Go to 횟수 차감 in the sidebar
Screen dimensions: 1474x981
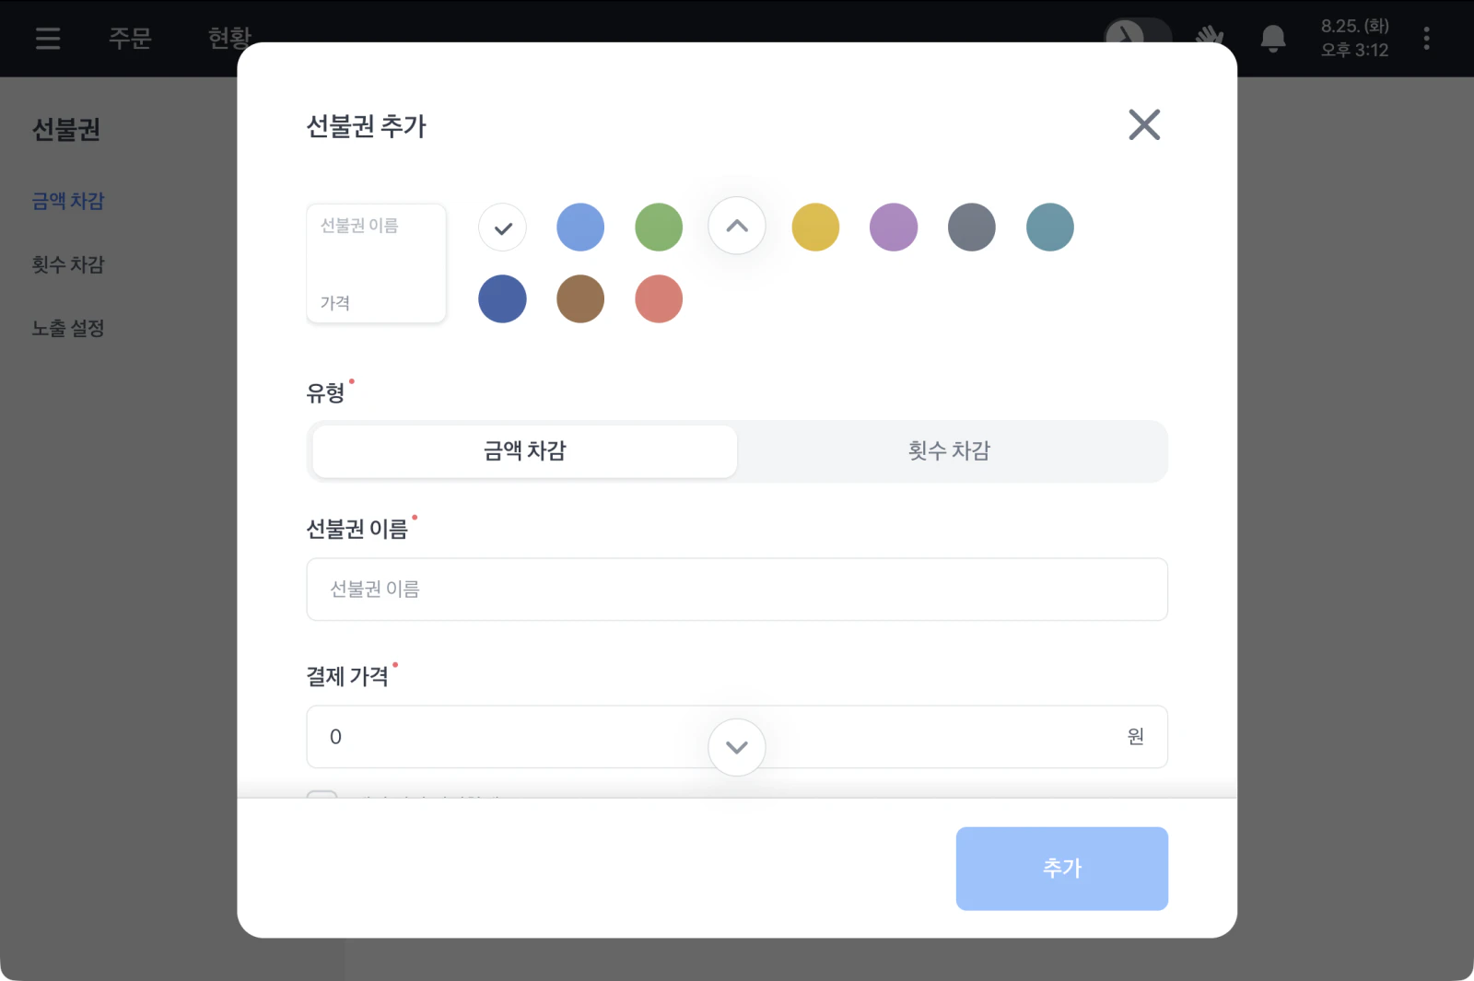point(68,264)
